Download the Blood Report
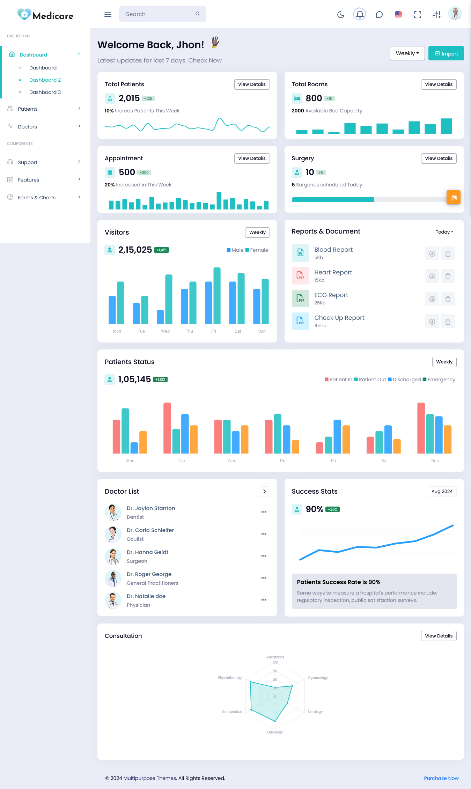The width and height of the screenshot is (471, 789). tap(432, 253)
